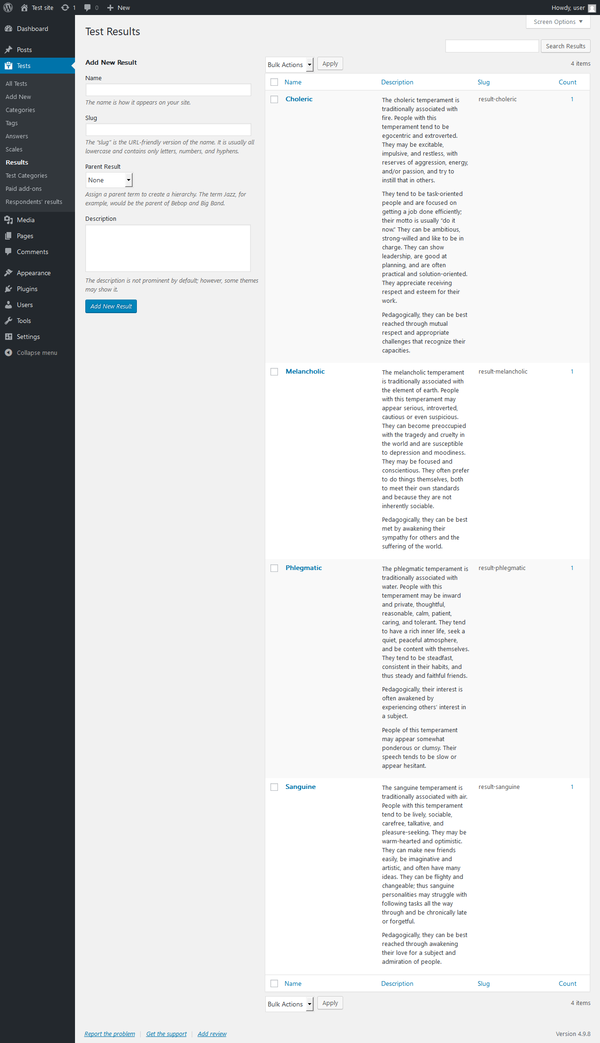The image size is (600, 1043).
Task: Click the Plugins plug icon
Action: [x=8, y=289]
